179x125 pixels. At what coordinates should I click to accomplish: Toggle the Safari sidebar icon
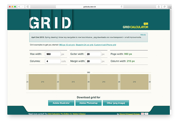coord(28,7)
